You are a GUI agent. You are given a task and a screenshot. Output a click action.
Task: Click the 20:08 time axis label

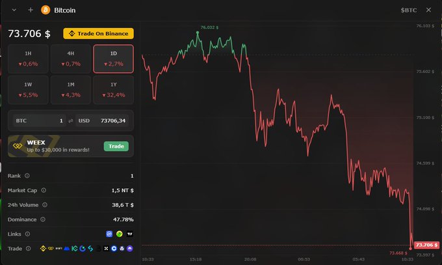click(250, 259)
